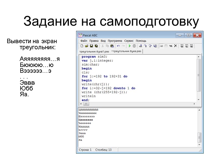This screenshot has width=222, height=166.
Task: Click the code editor scroll down arrow
Action: [x=199, y=100]
